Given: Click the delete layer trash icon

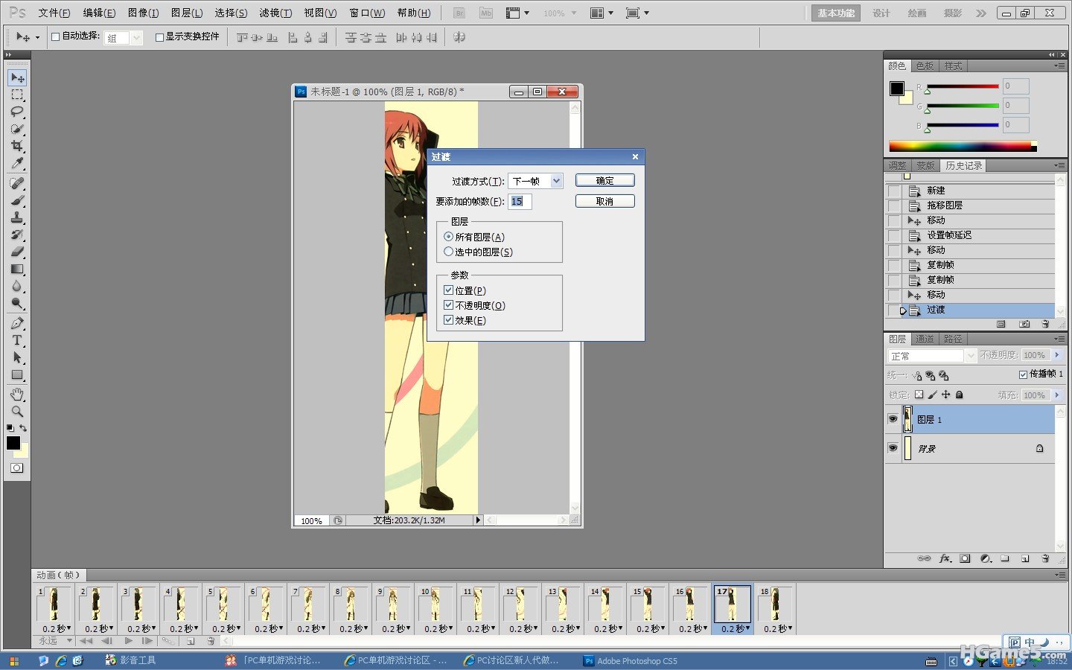Looking at the screenshot, I should (1045, 558).
